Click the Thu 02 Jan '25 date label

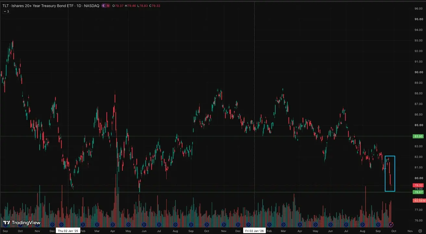68,231
